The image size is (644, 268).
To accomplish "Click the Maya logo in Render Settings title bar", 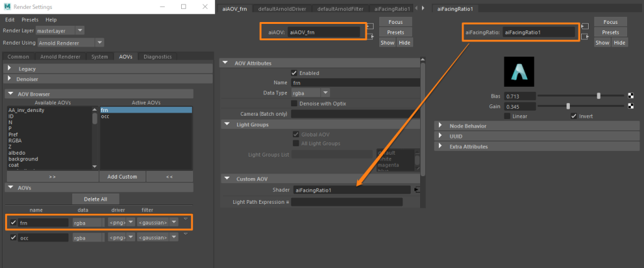I will point(7,7).
